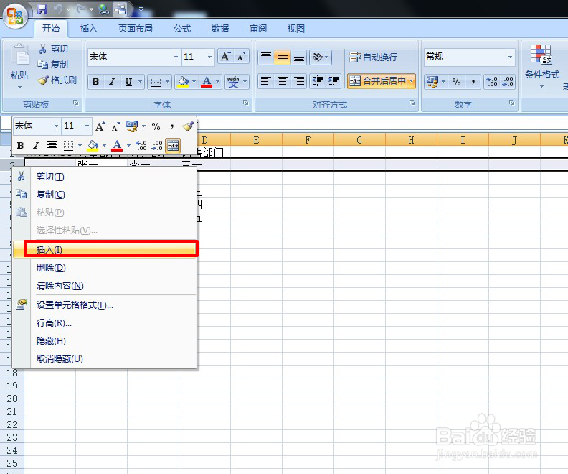Increase decimal places in ribbon
The image size is (568, 474).
click(492, 82)
